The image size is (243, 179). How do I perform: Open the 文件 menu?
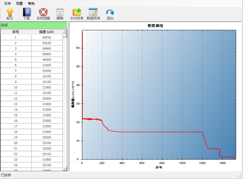coord(7,4)
